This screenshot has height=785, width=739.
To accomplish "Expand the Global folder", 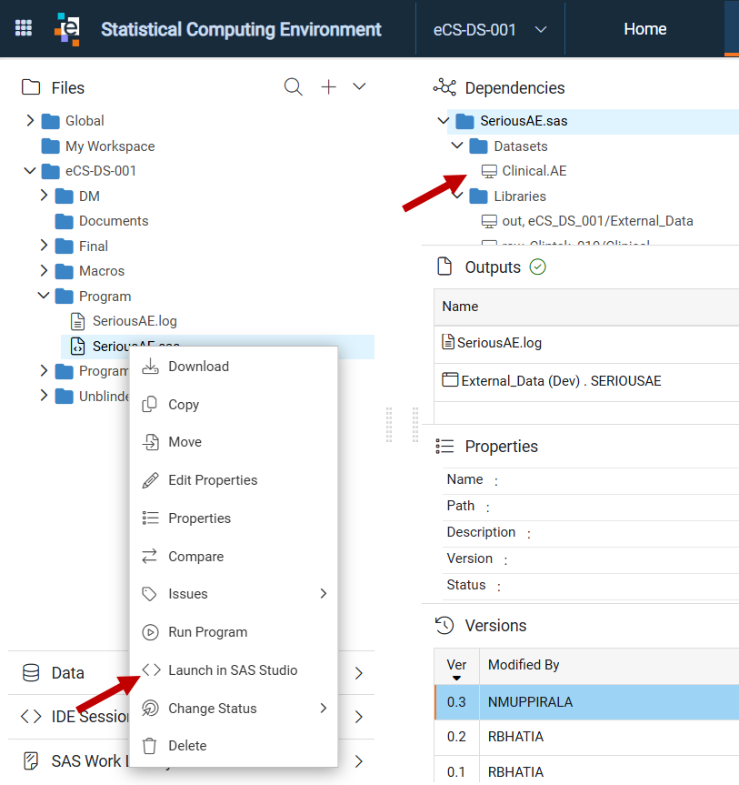I will pyautogui.click(x=30, y=120).
